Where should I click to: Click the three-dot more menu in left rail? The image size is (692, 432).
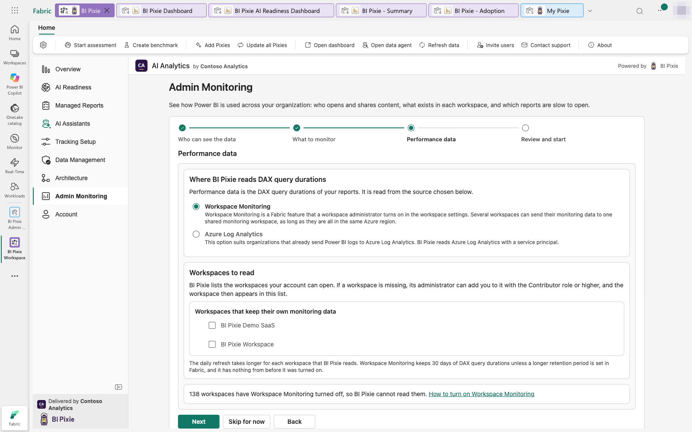(15, 276)
